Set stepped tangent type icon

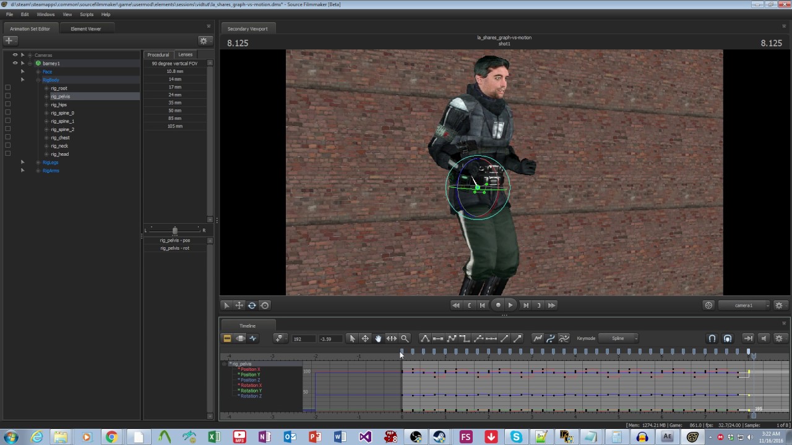[x=465, y=338]
